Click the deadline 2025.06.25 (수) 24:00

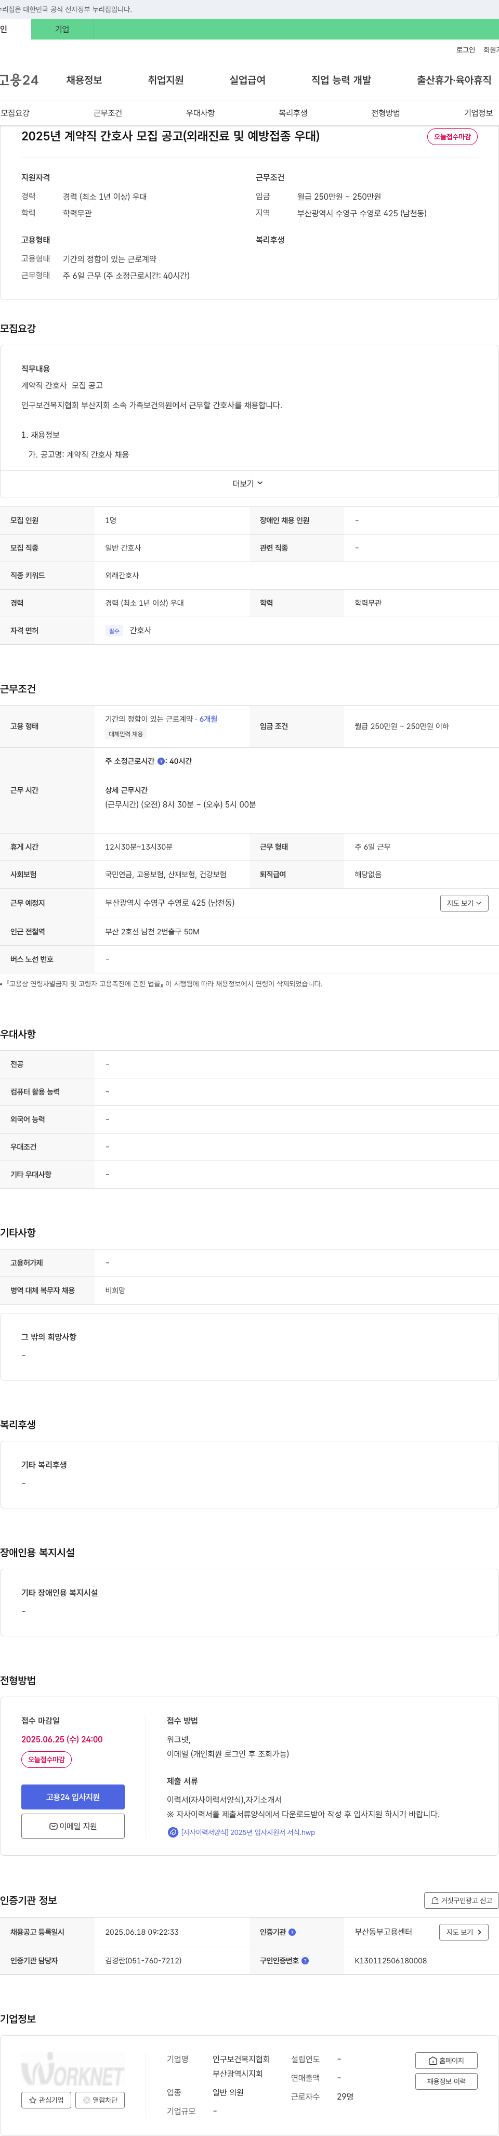pyautogui.click(x=62, y=1740)
